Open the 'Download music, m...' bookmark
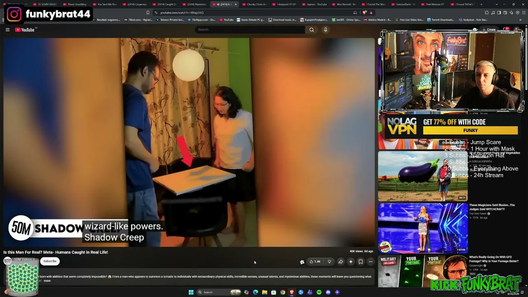This screenshot has width=528, height=297. click(x=283, y=20)
